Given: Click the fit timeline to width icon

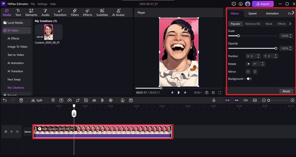Looking at the screenshot, I should [x=255, y=100].
